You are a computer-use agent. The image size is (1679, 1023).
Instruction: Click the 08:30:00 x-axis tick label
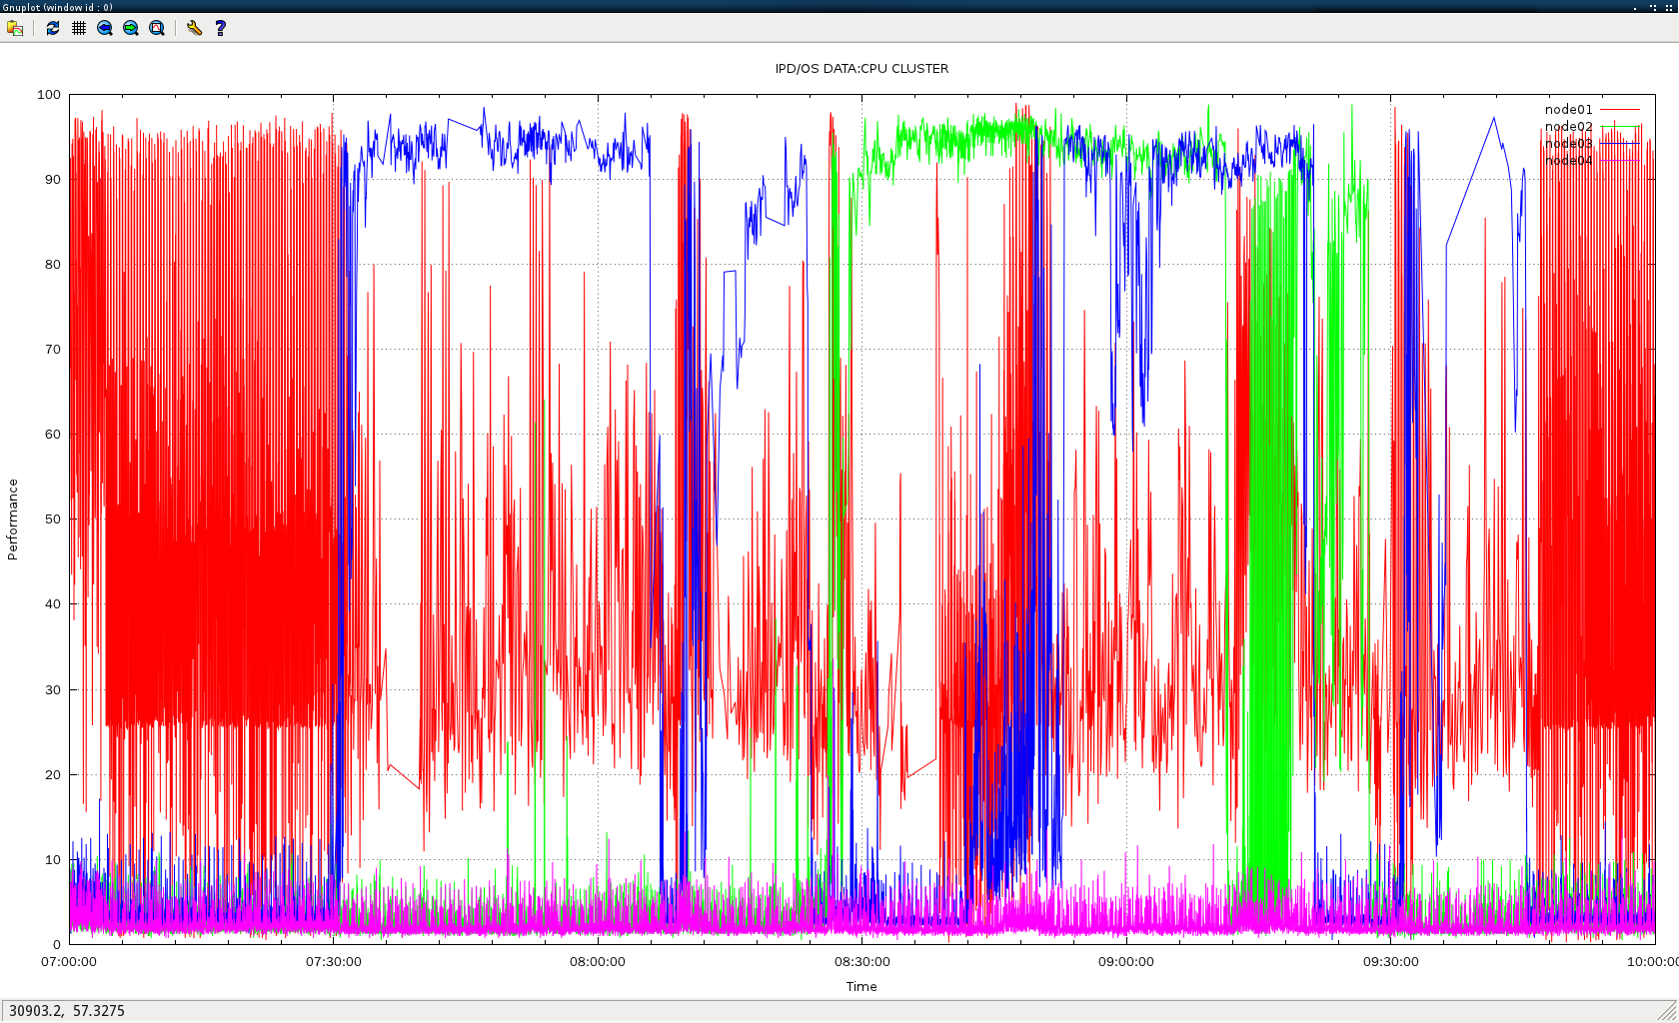pos(862,962)
